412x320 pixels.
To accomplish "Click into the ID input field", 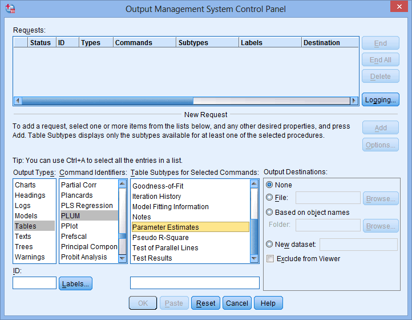I will coord(34,283).
